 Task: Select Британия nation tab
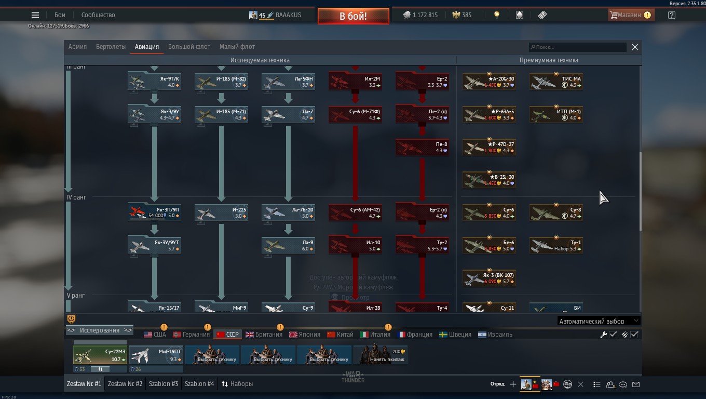(x=264, y=335)
